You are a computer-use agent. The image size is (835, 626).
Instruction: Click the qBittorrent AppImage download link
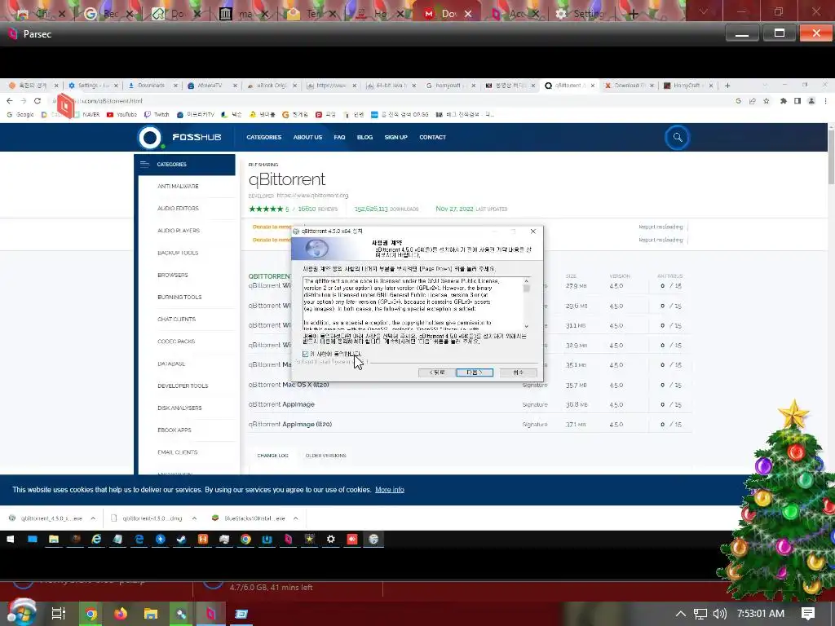coord(281,404)
